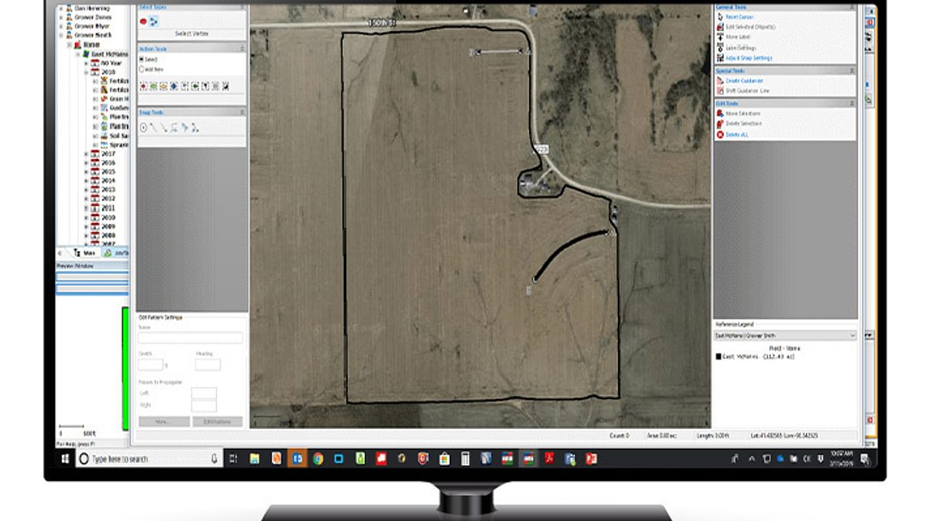Collapse the General Tools panel
Viewport: 927px width, 521px height.
pyautogui.click(x=851, y=6)
